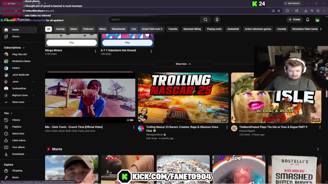The width and height of the screenshot is (328, 184).
Task: Open Rastelli's Smashed Burger short
Action: (x=294, y=169)
